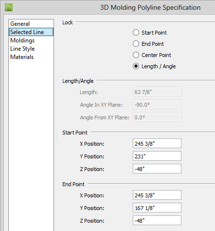Viewport: 215px width, 231px height.
Task: Click the Start Point Z Position field
Action: [x=157, y=169]
